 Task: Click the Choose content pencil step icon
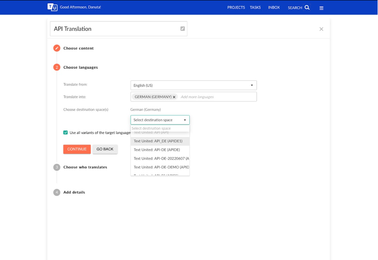(57, 48)
